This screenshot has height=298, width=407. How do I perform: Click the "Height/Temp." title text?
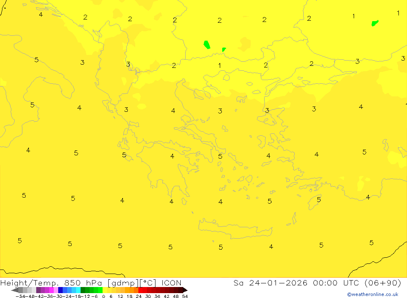point(29,283)
